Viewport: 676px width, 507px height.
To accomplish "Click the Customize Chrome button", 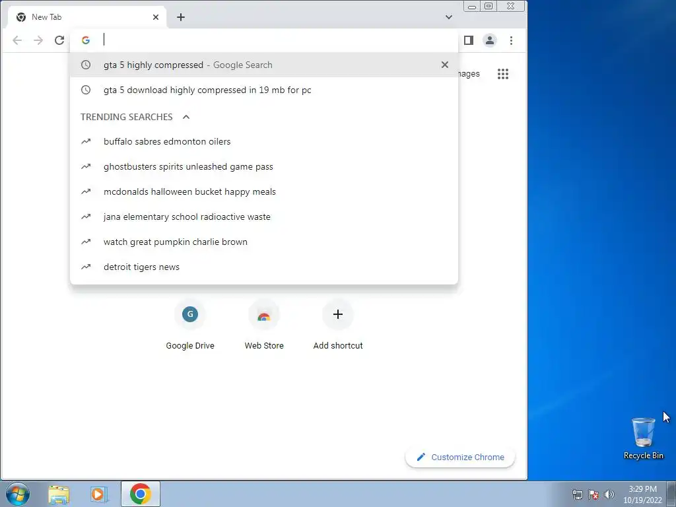I will [460, 457].
